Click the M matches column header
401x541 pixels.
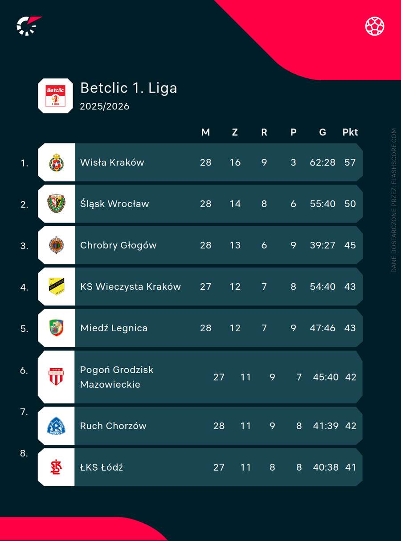[x=205, y=132]
